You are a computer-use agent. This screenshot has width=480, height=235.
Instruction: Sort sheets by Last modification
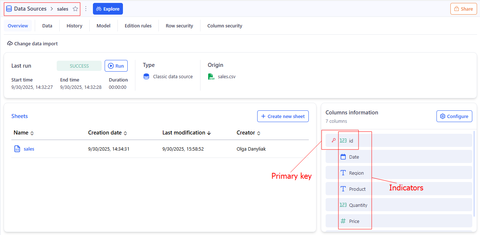(x=209, y=133)
